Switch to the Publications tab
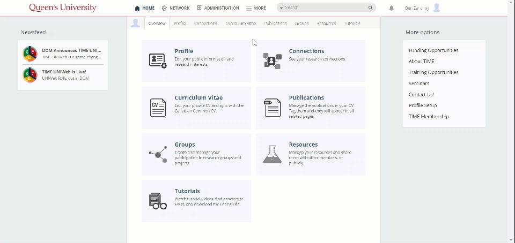 pyautogui.click(x=275, y=23)
